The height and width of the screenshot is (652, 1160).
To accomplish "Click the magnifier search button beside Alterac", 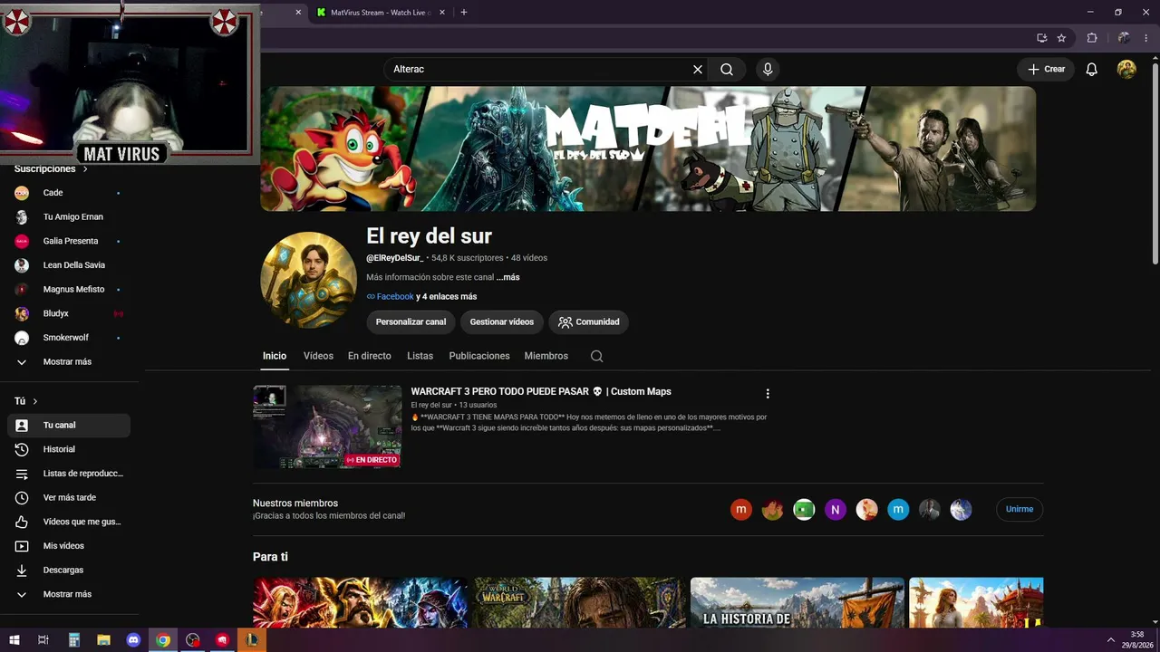I will tap(727, 70).
